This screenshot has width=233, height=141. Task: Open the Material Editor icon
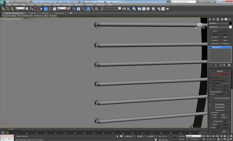pyautogui.click(x=154, y=9)
